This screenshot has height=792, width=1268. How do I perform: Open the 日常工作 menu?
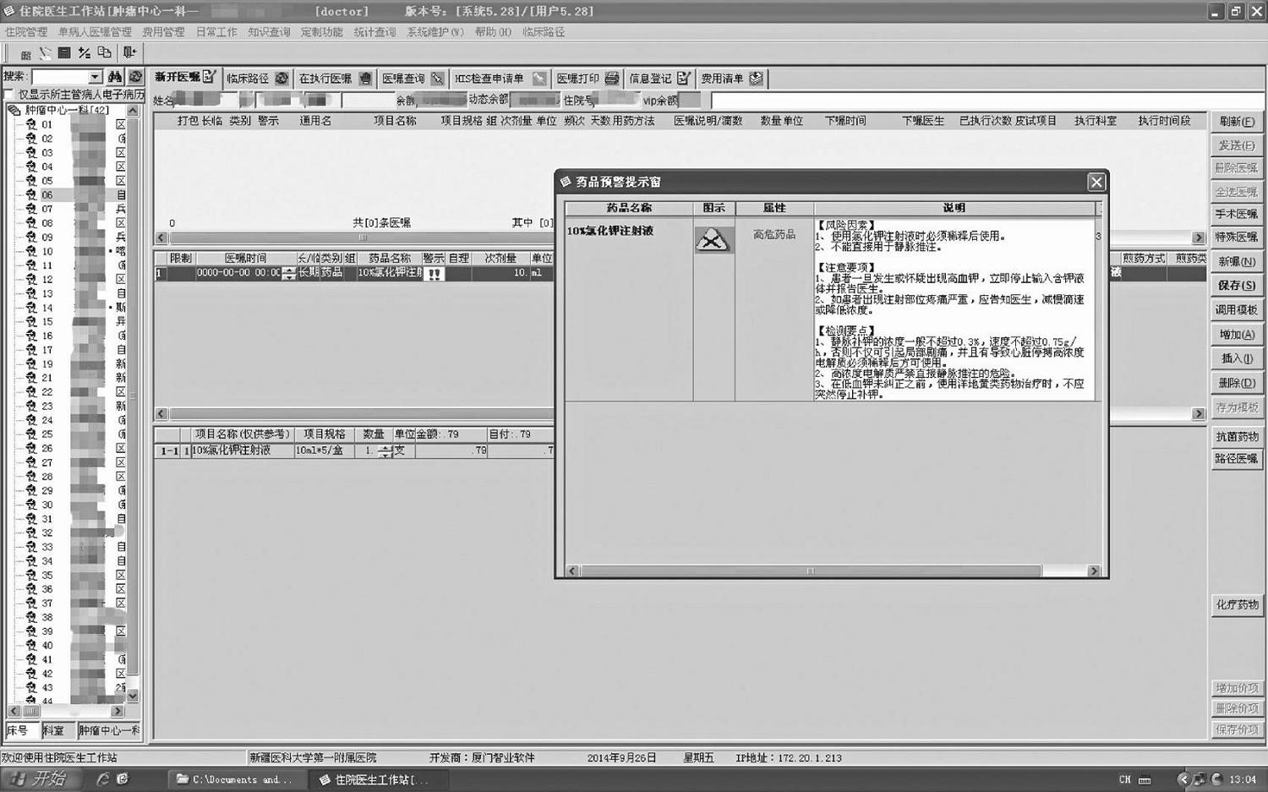216,32
